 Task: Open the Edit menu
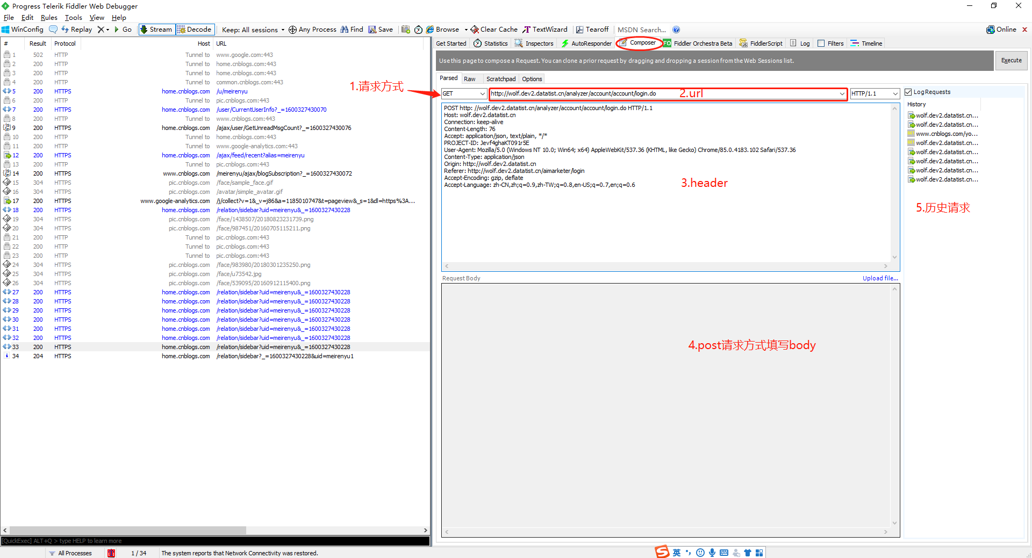coord(27,18)
